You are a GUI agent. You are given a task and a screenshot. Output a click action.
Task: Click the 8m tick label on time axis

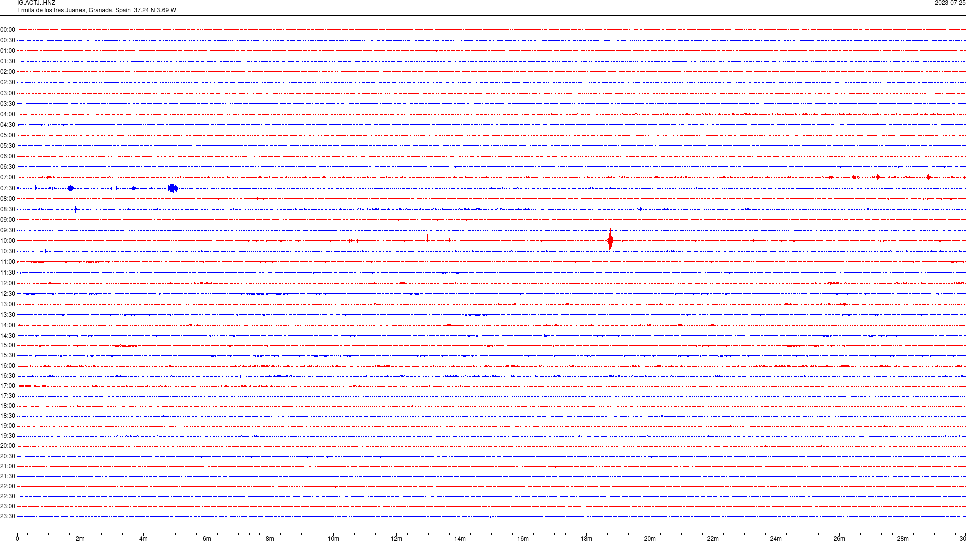coord(270,539)
